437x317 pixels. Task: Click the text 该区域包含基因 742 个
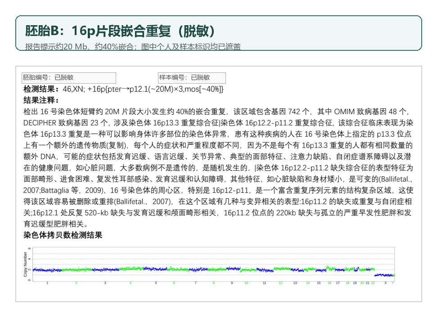(x=271, y=112)
